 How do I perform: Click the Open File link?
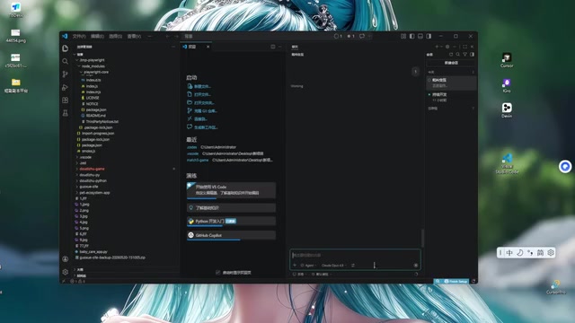click(x=199, y=94)
